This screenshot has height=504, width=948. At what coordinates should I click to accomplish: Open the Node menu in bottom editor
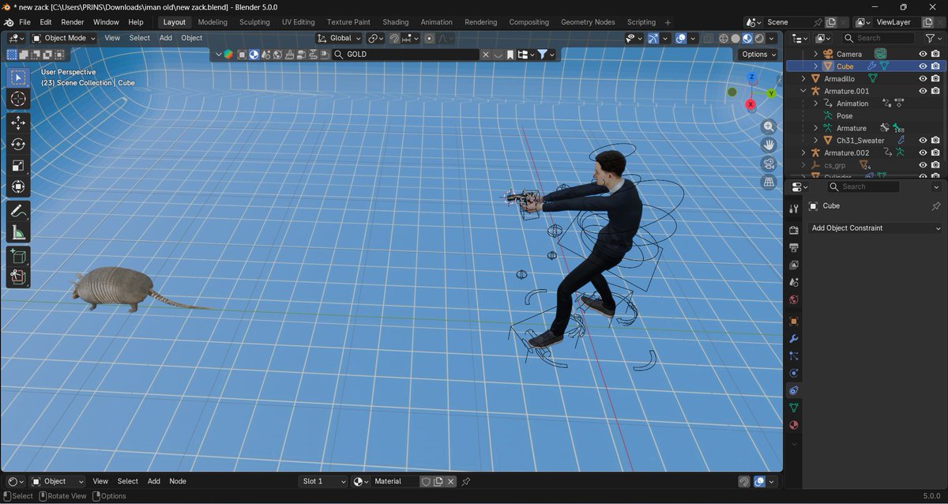click(x=178, y=481)
